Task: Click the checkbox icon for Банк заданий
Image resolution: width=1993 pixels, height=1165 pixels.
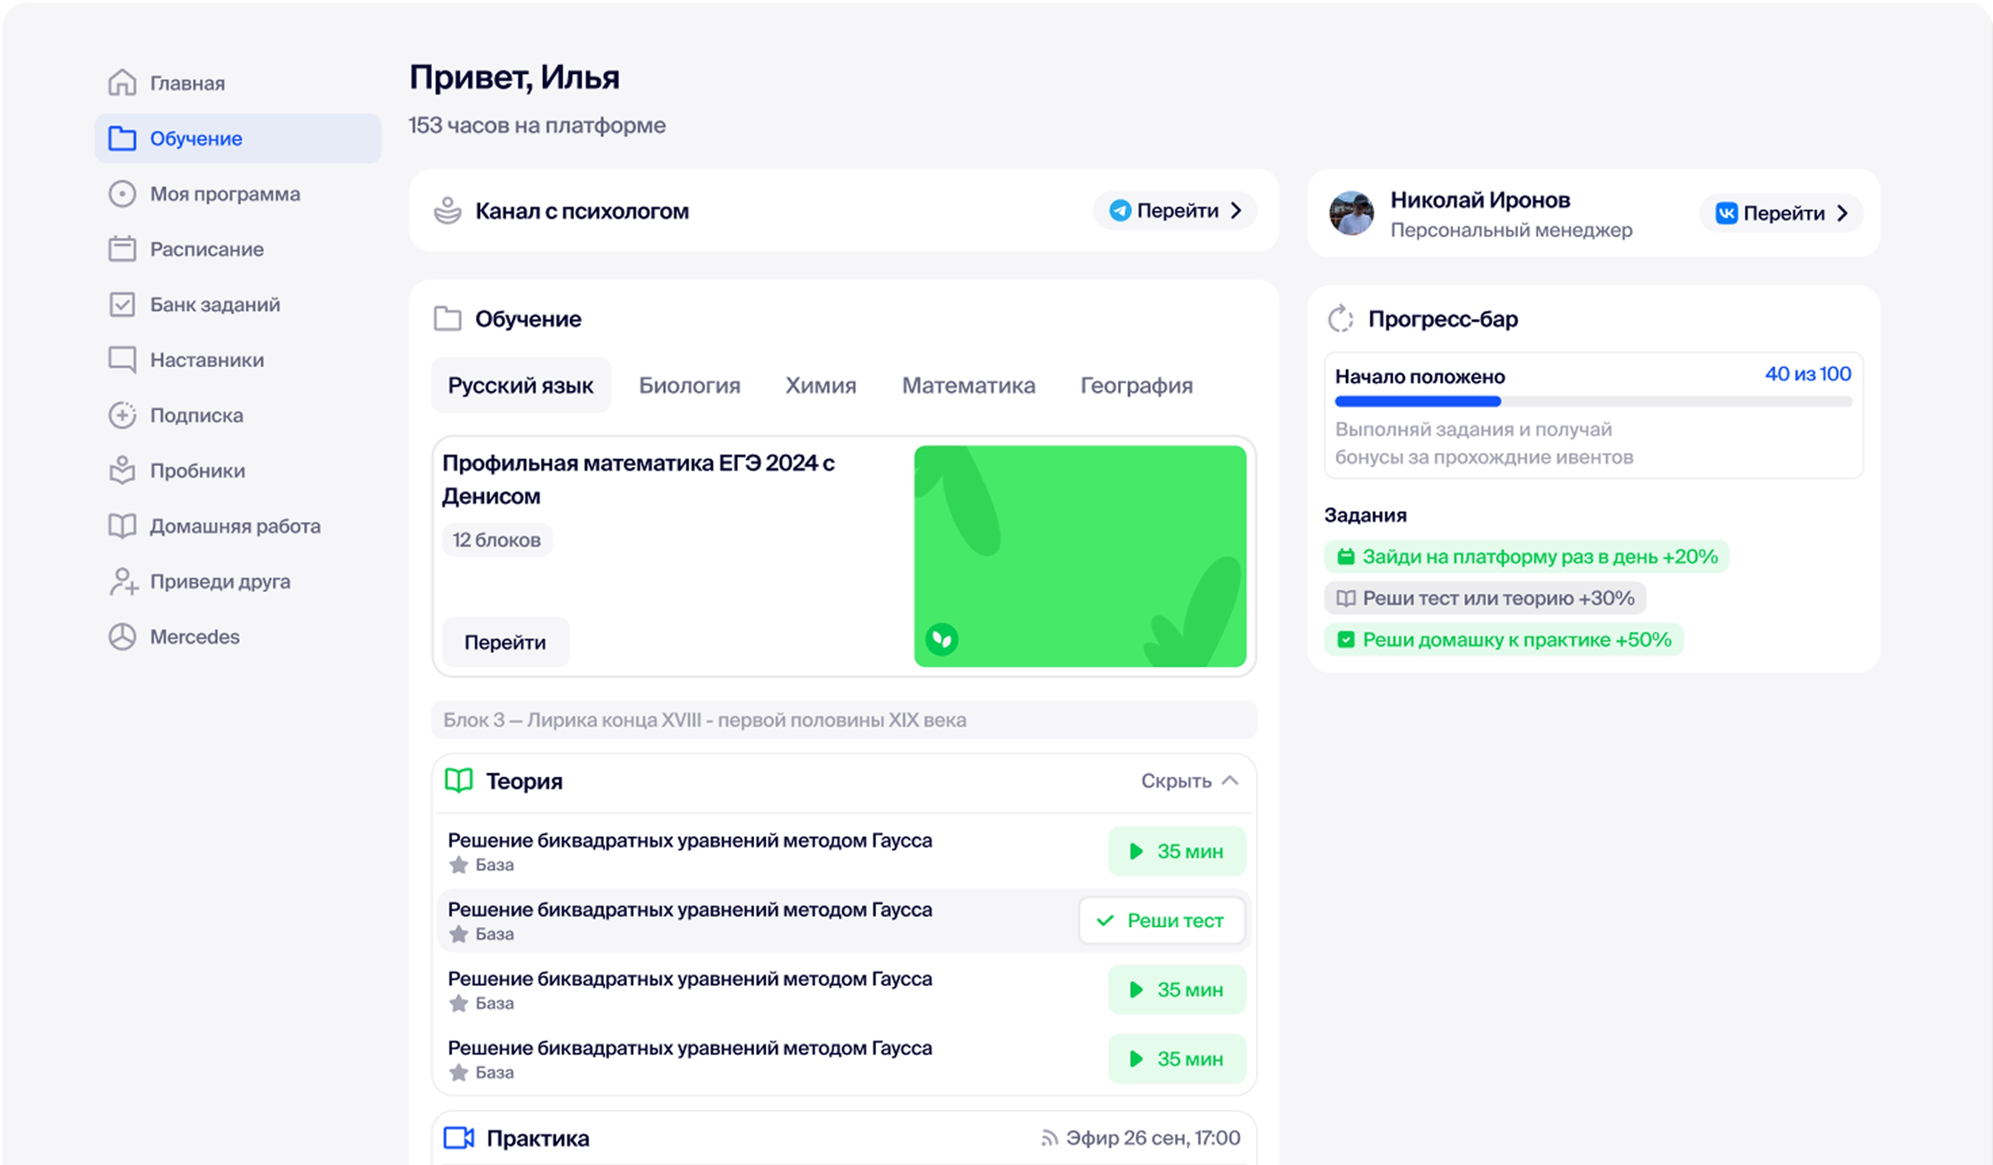Action: [122, 304]
